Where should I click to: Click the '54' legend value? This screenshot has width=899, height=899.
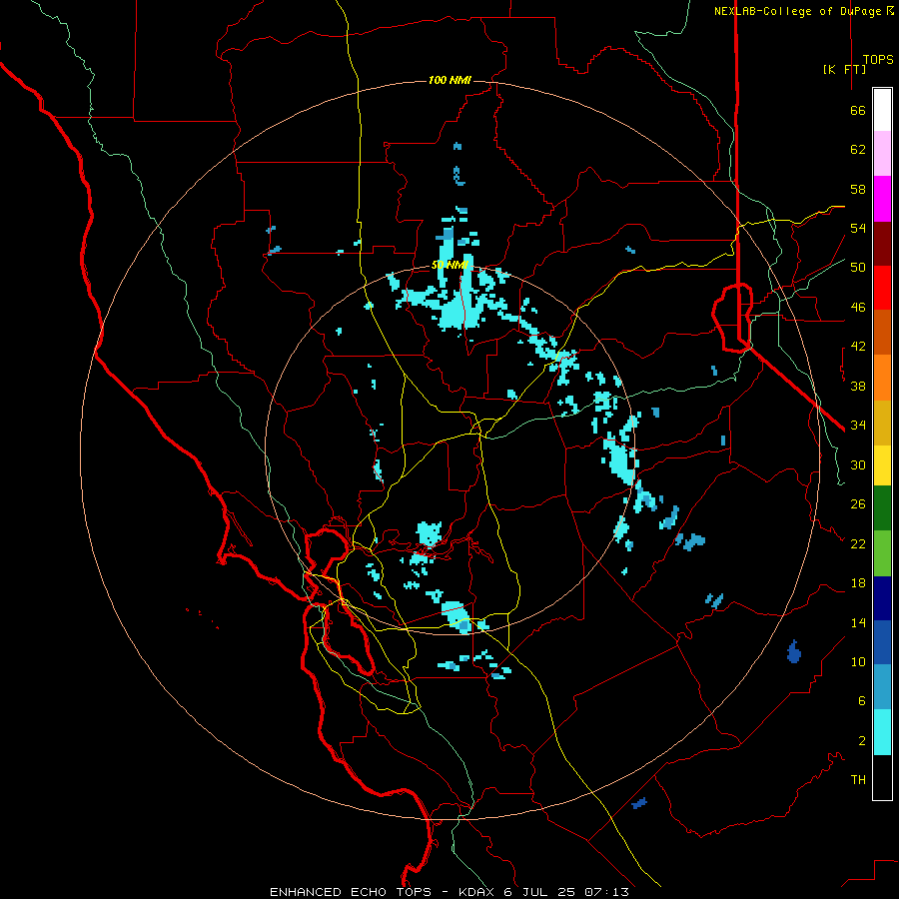click(x=858, y=228)
